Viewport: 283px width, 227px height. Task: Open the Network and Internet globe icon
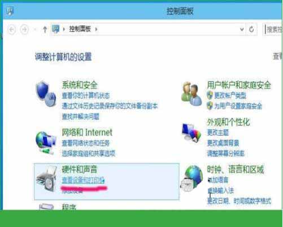click(x=46, y=142)
